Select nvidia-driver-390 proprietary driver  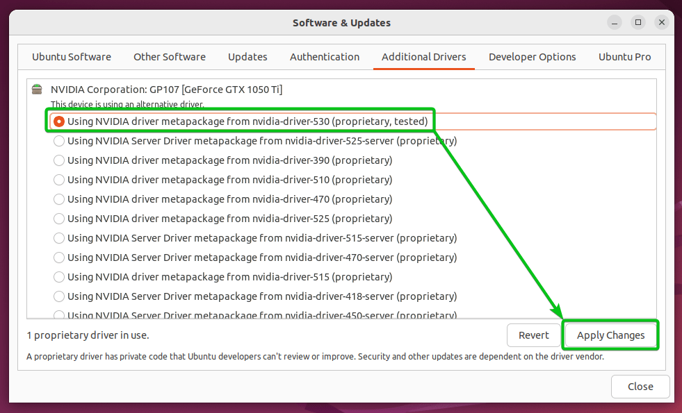58,160
